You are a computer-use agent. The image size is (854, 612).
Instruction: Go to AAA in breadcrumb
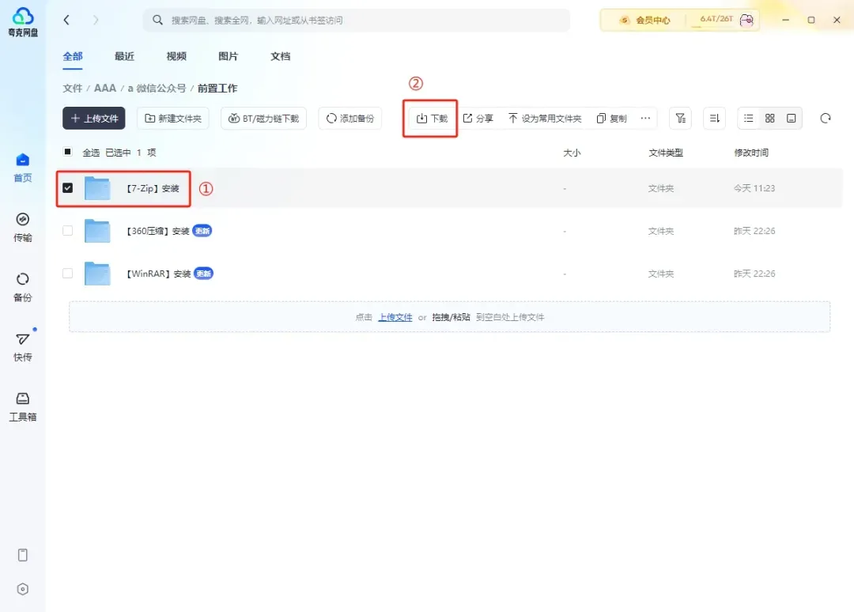click(x=105, y=89)
